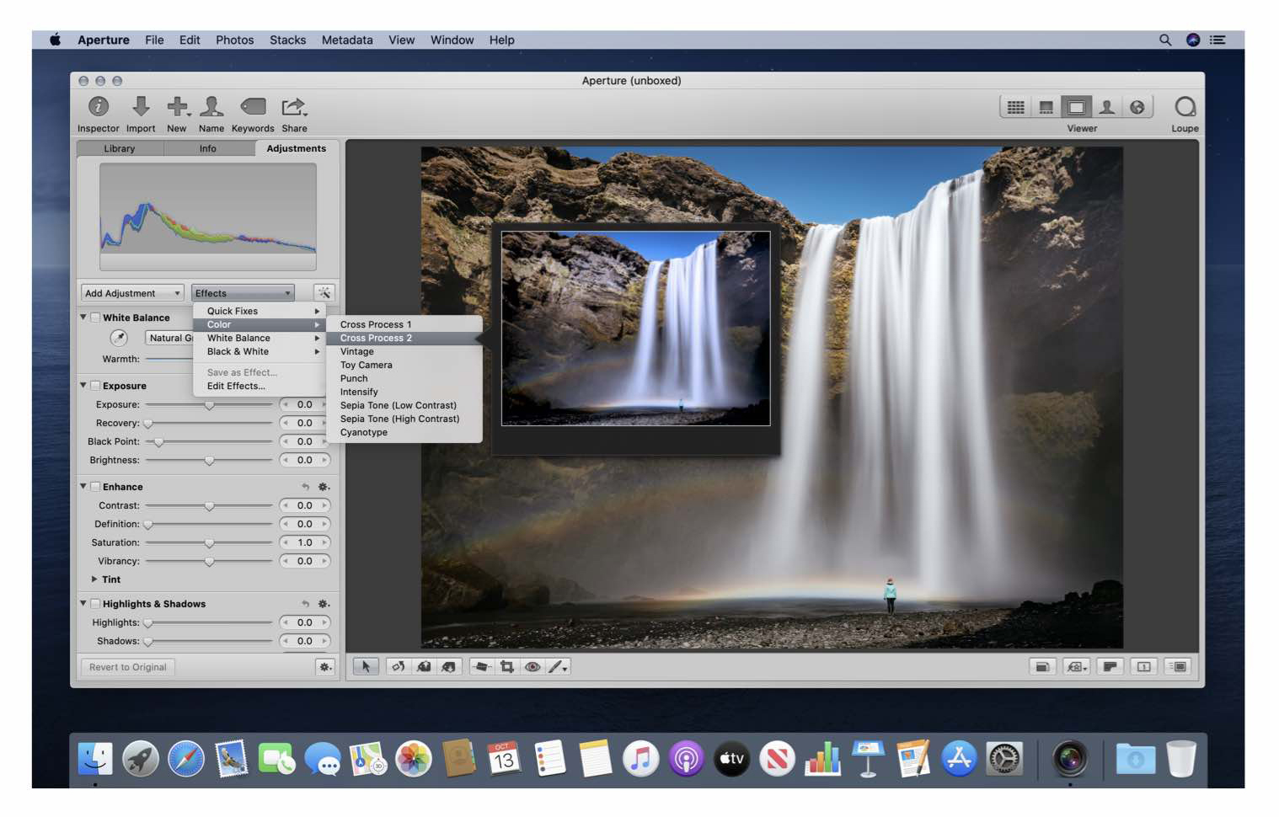
Task: Activate the Crop tool
Action: tap(506, 666)
